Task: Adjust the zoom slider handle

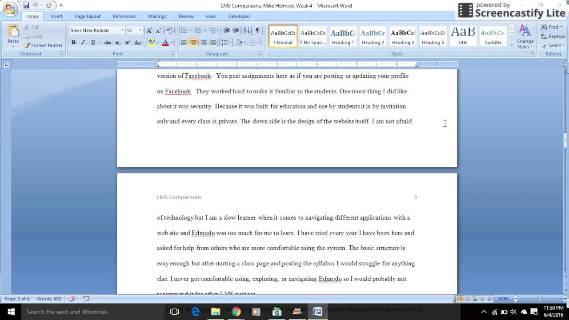Action: tap(540, 299)
